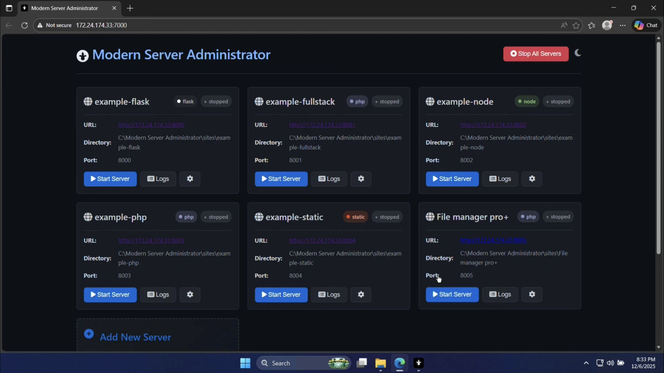The width and height of the screenshot is (664, 373).
Task: Add page to favorites star icon
Action: point(576,25)
